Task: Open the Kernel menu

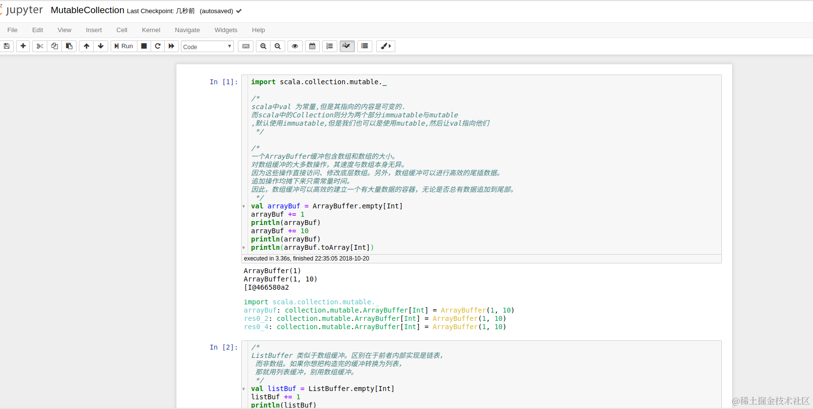Action: pyautogui.click(x=151, y=30)
